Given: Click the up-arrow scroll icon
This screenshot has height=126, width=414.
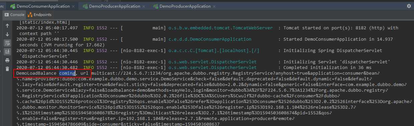Looking at the screenshot, I should click(x=7, y=26).
